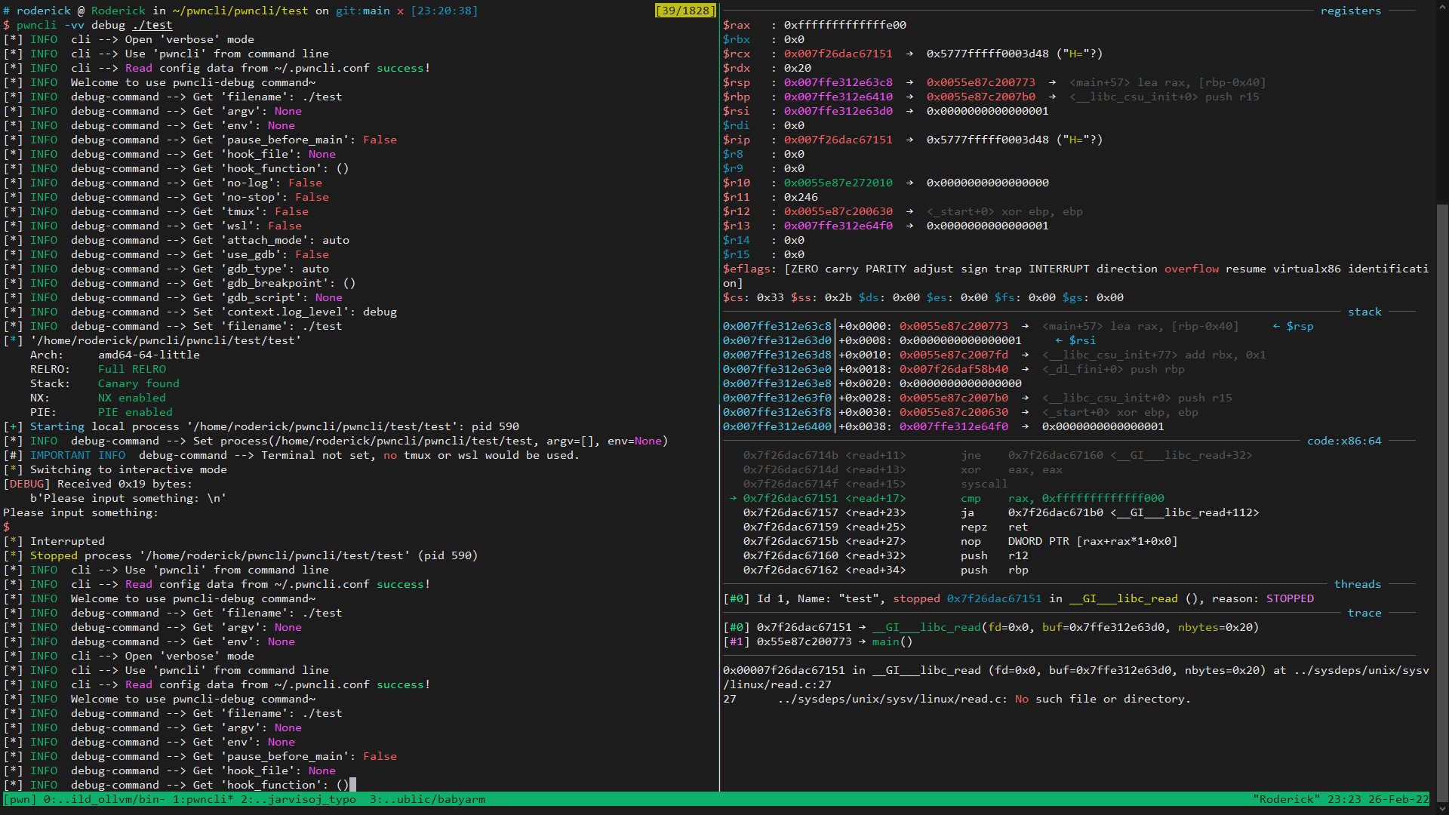This screenshot has height=815, width=1449.
Task: Click the $rip register address value
Action: (x=838, y=140)
